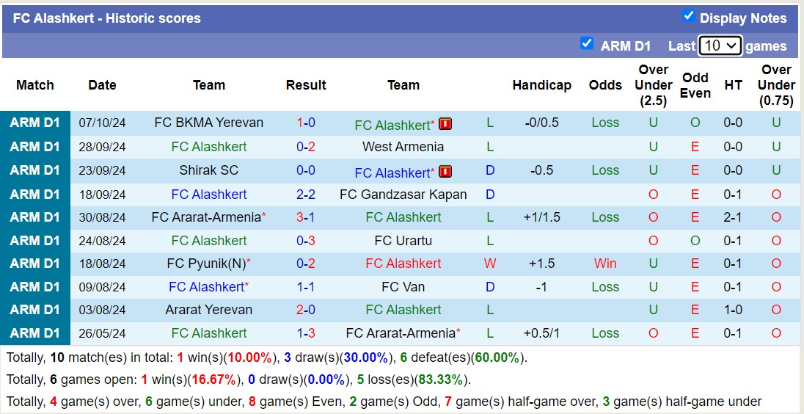804x414 pixels.
Task: Select FC Urartu team link
Action: [403, 241]
